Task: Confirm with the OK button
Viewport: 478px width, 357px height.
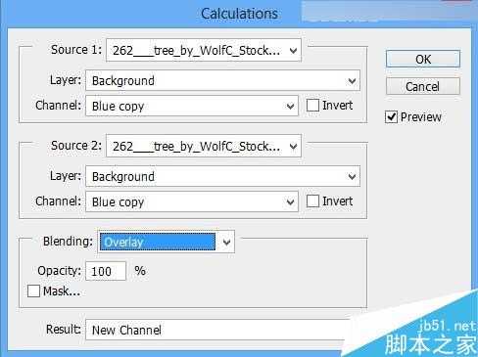Action: click(423, 59)
